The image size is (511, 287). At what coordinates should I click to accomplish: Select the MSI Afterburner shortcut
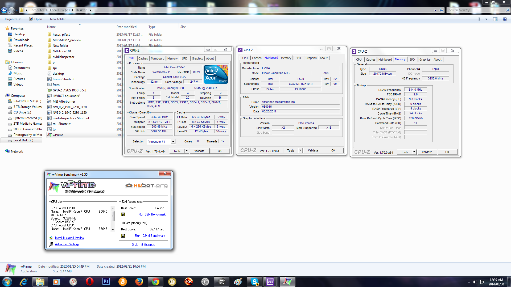(x=64, y=102)
